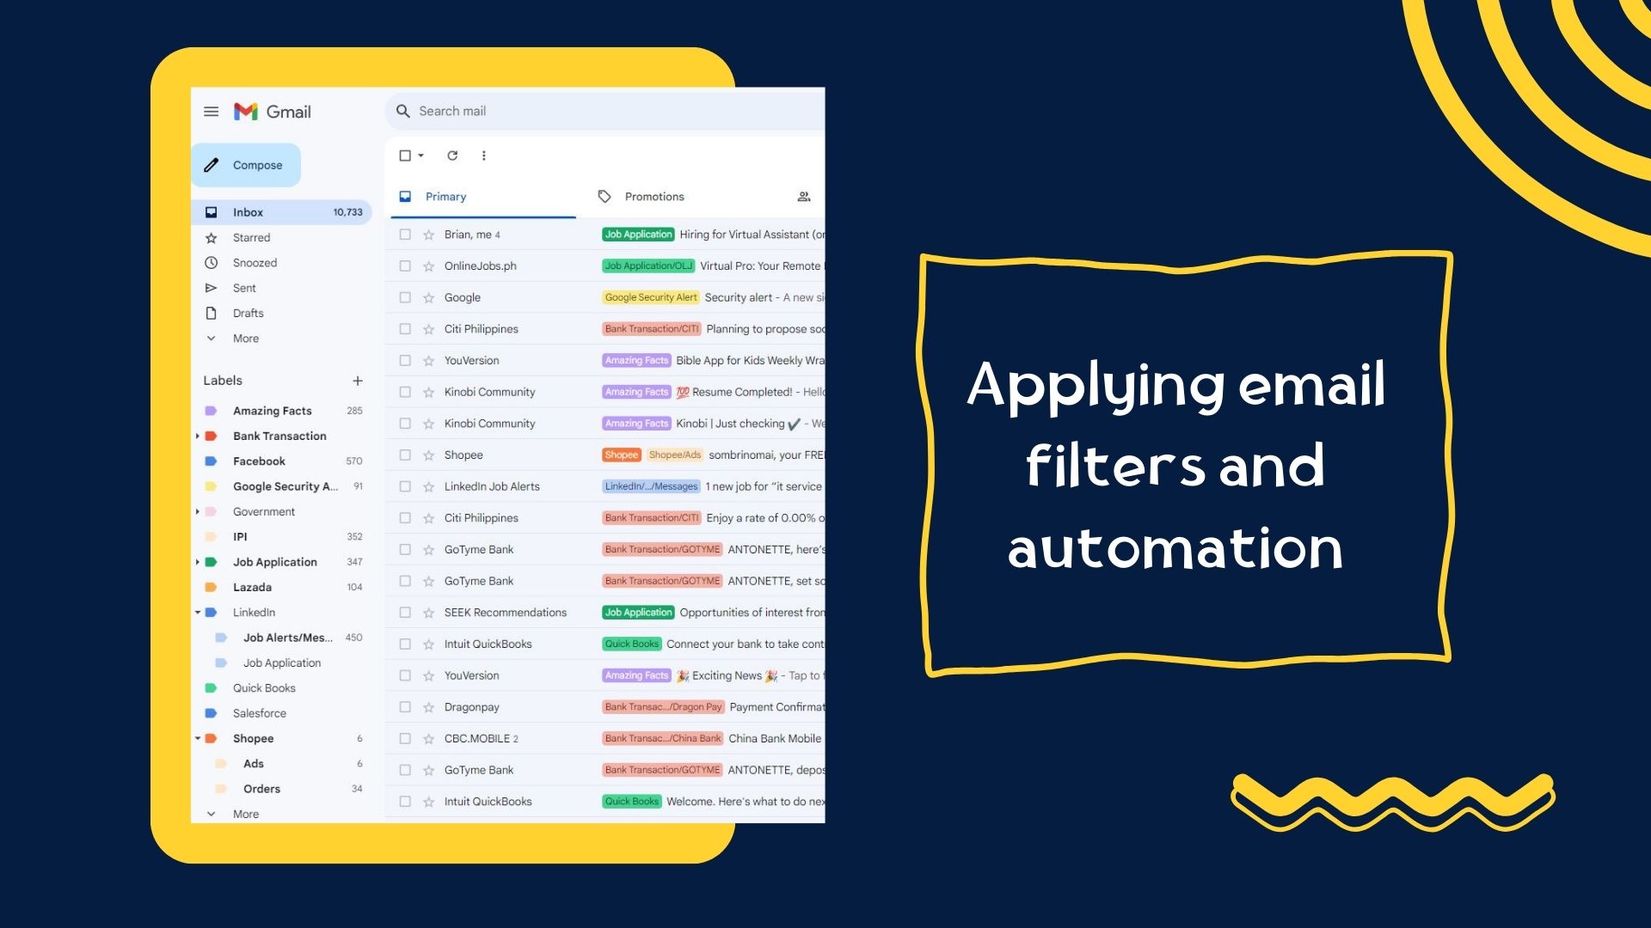This screenshot has height=928, width=1651.
Task: Select Starred from sidebar
Action: coord(250,238)
